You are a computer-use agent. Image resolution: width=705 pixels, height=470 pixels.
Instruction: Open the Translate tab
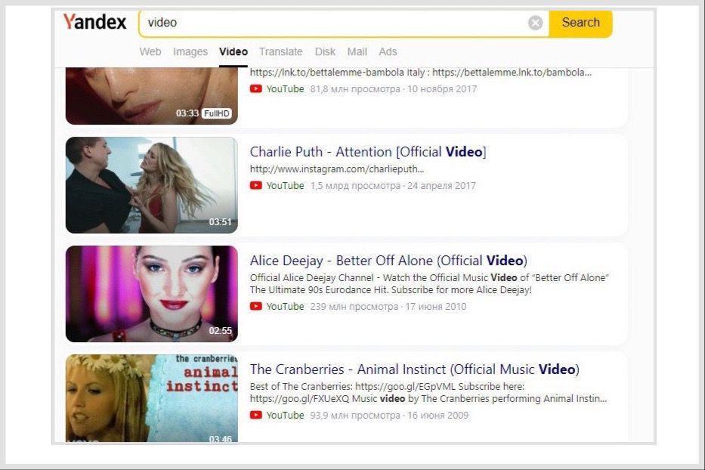click(x=280, y=51)
